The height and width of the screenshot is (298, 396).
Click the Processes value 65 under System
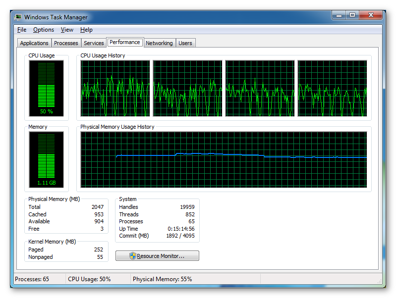[191, 221]
